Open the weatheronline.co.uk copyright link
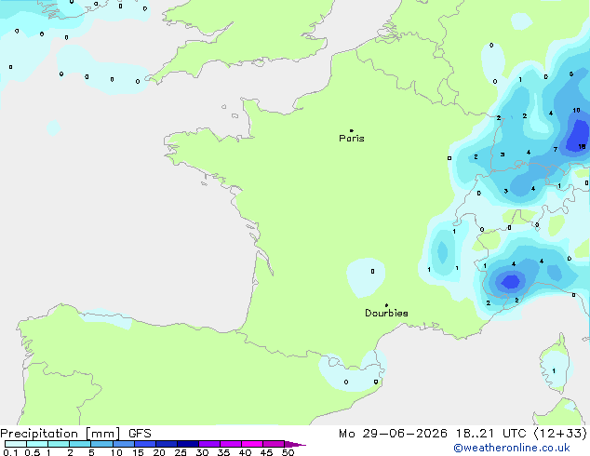 [512, 448]
